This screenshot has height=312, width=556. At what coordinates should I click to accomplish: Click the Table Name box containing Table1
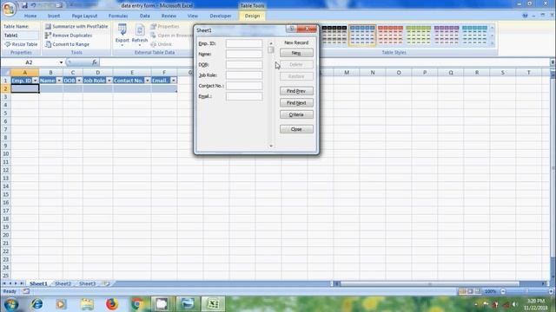21,36
